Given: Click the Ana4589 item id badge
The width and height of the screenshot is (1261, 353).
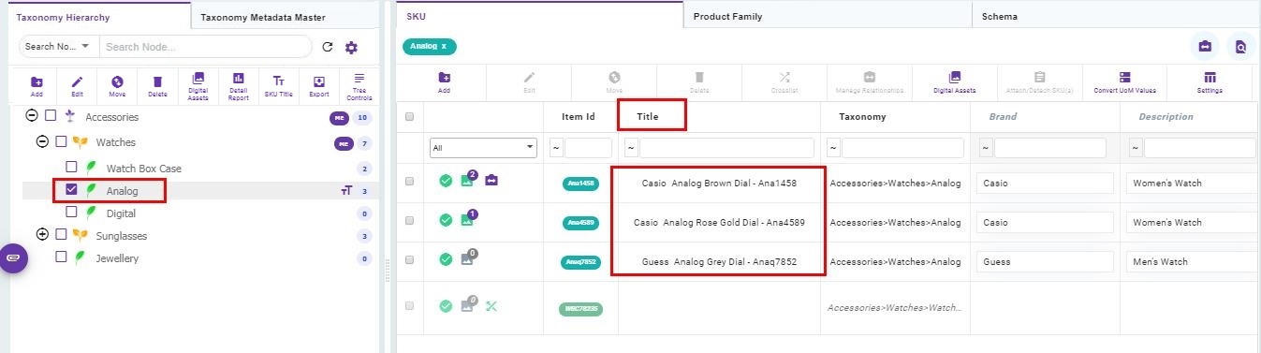Looking at the screenshot, I should tap(580, 223).
